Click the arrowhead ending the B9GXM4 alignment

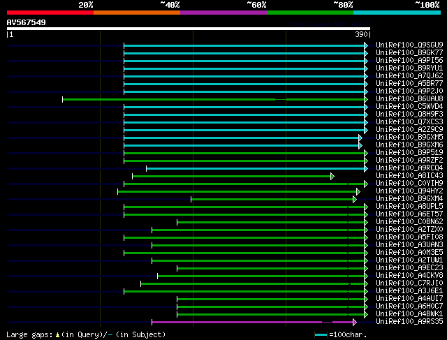coord(355,200)
